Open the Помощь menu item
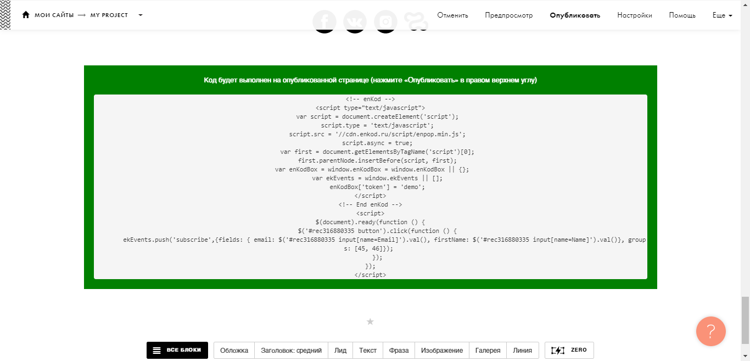This screenshot has width=750, height=361. (x=682, y=15)
